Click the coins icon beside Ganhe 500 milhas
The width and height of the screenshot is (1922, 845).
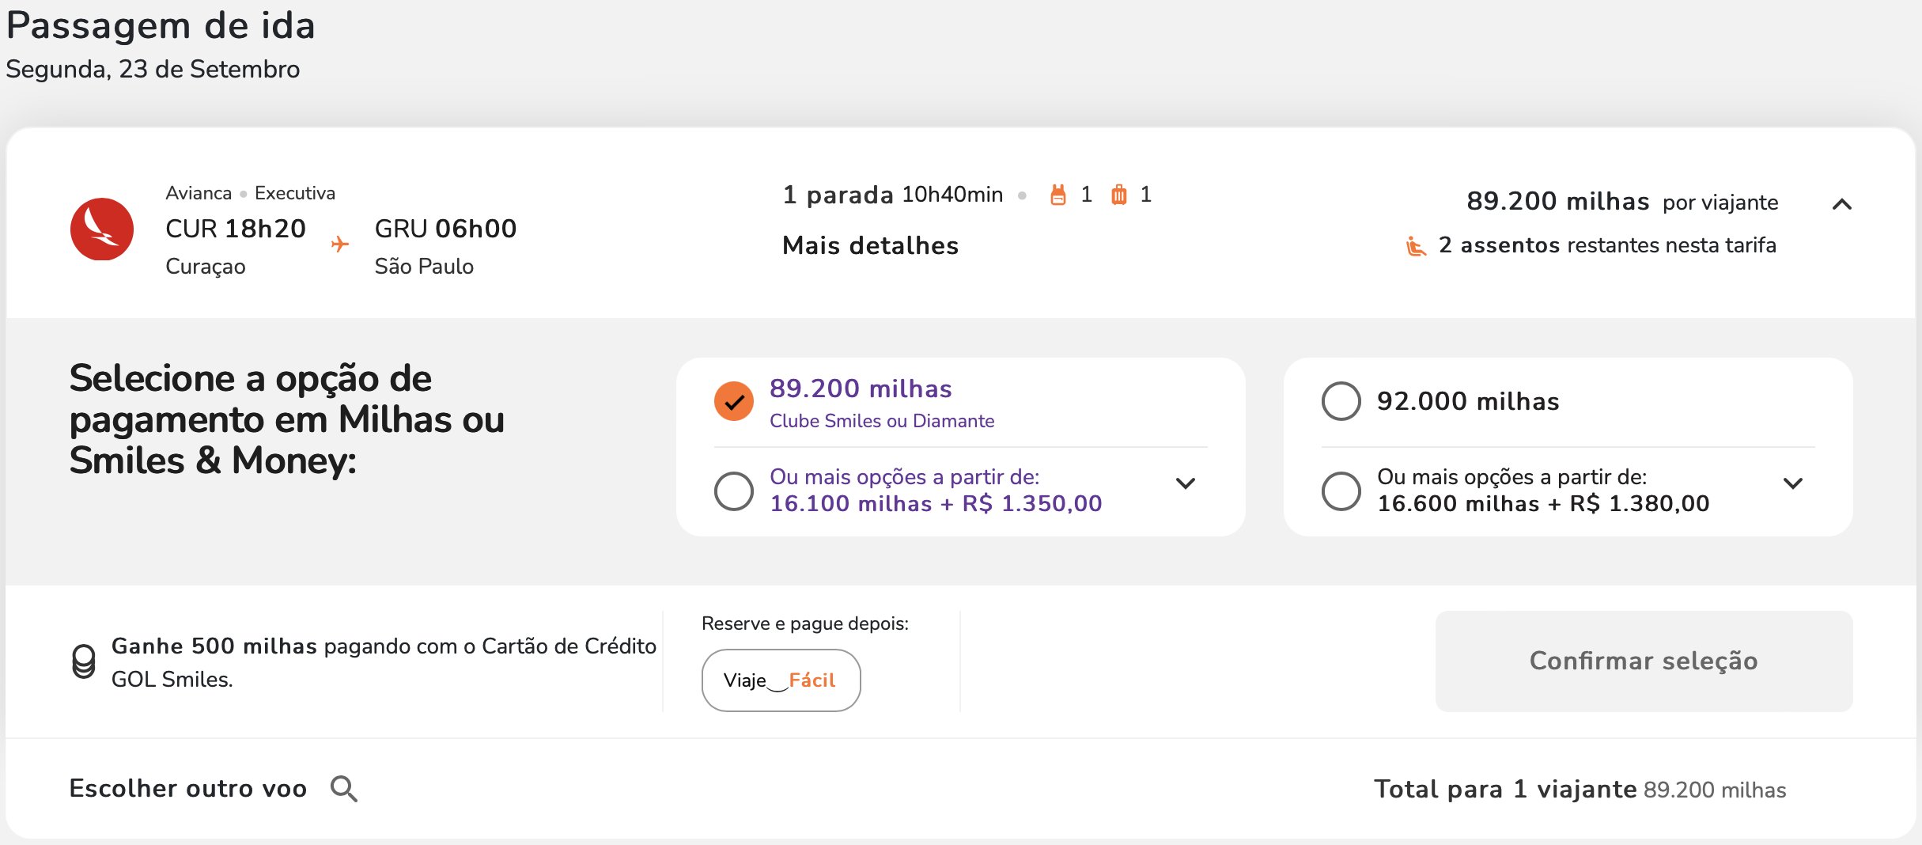tap(84, 661)
